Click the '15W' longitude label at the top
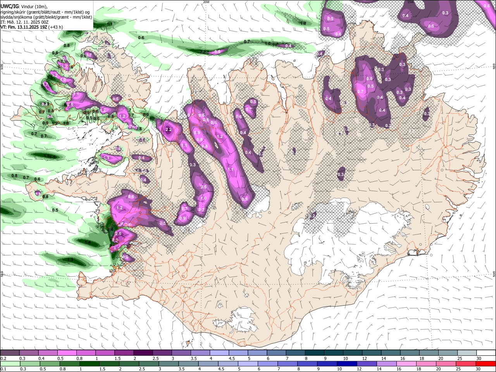Screen dimensions: 496x372 click(411, 2)
